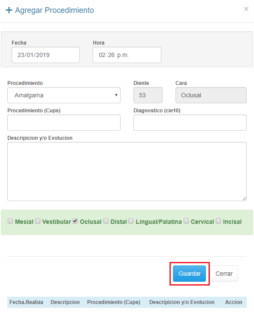Screen dimensions: 254x322
Task: Click the Cerrar button
Action: click(x=224, y=274)
